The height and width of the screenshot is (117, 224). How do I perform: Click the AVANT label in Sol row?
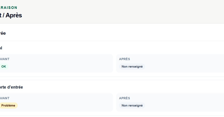click(x=5, y=59)
